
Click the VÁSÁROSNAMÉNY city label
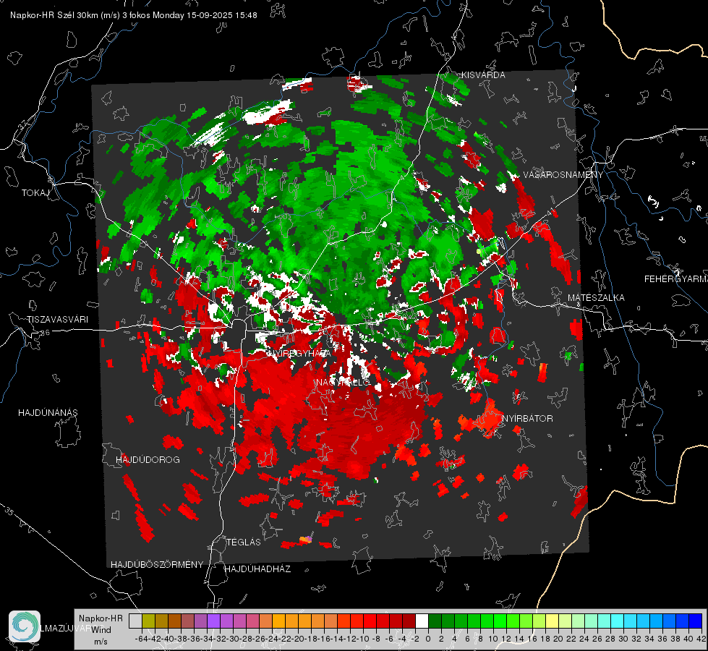point(563,174)
